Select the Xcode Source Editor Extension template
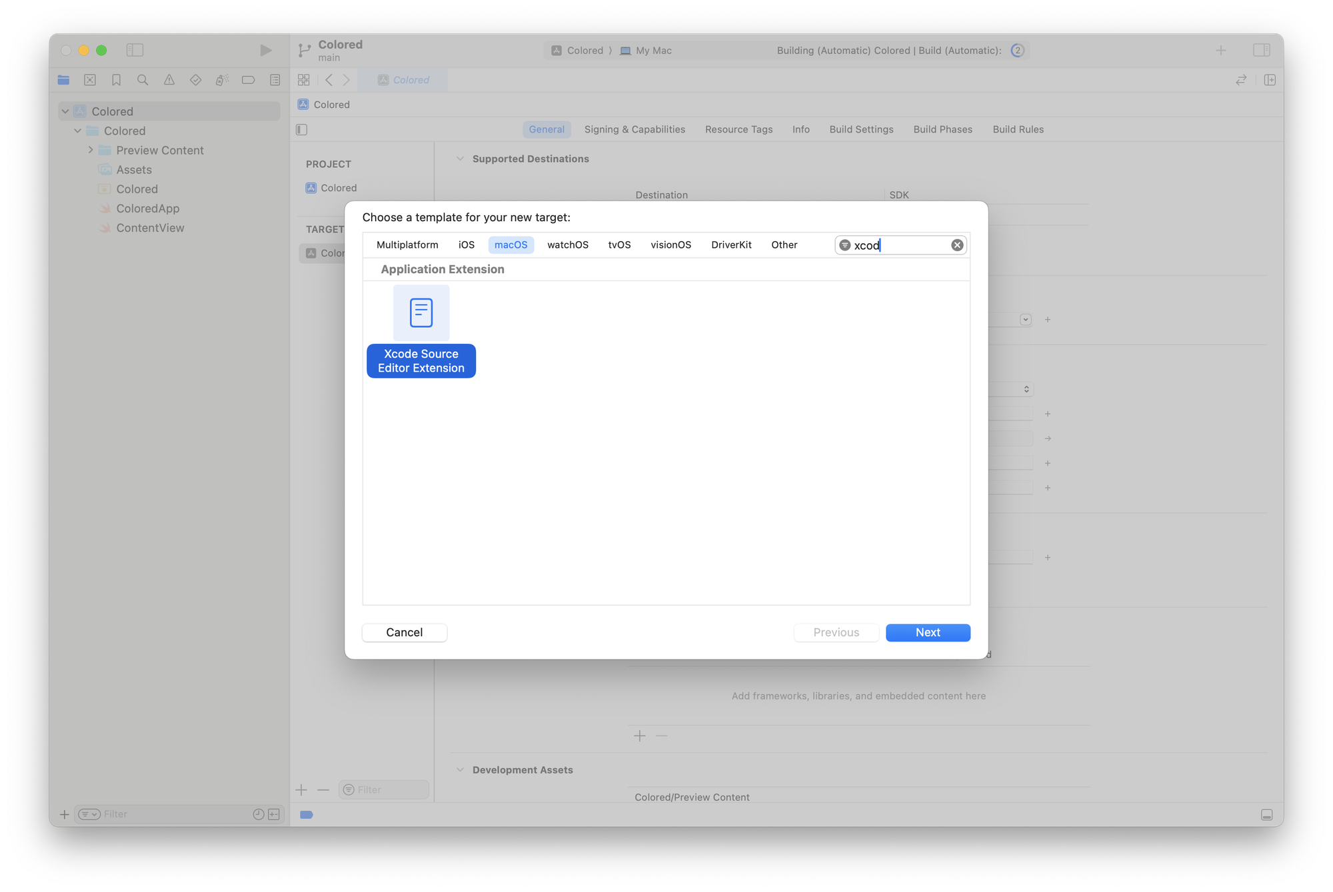Image resolution: width=1333 pixels, height=892 pixels. click(421, 331)
